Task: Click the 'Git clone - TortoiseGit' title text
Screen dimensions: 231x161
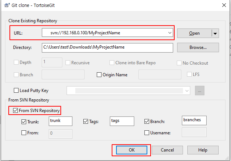Action: (x=33, y=5)
